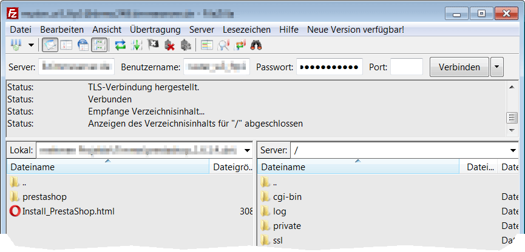Focus the Benutzername input field
Image resolution: width=525 pixels, height=252 pixels.
[x=217, y=67]
